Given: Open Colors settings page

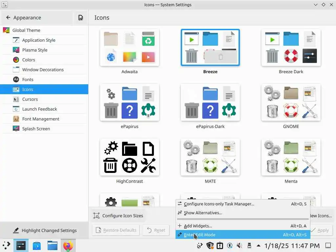Looking at the screenshot, I should [44, 60].
